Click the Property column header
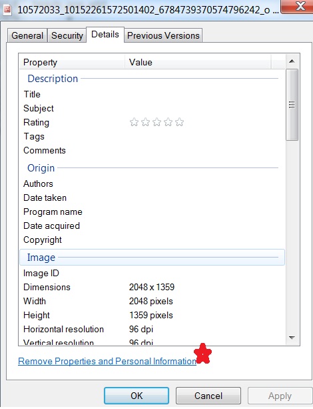Image resolution: width=313 pixels, height=409 pixels. click(72, 62)
